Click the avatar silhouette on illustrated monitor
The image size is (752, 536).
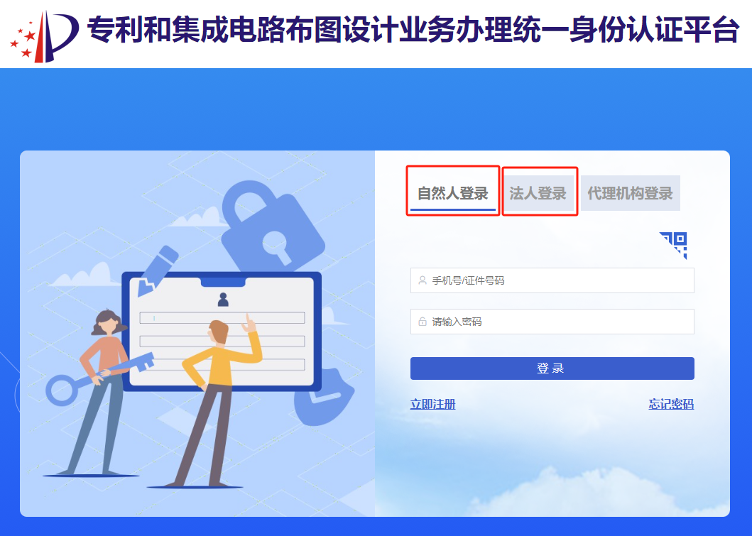(223, 299)
